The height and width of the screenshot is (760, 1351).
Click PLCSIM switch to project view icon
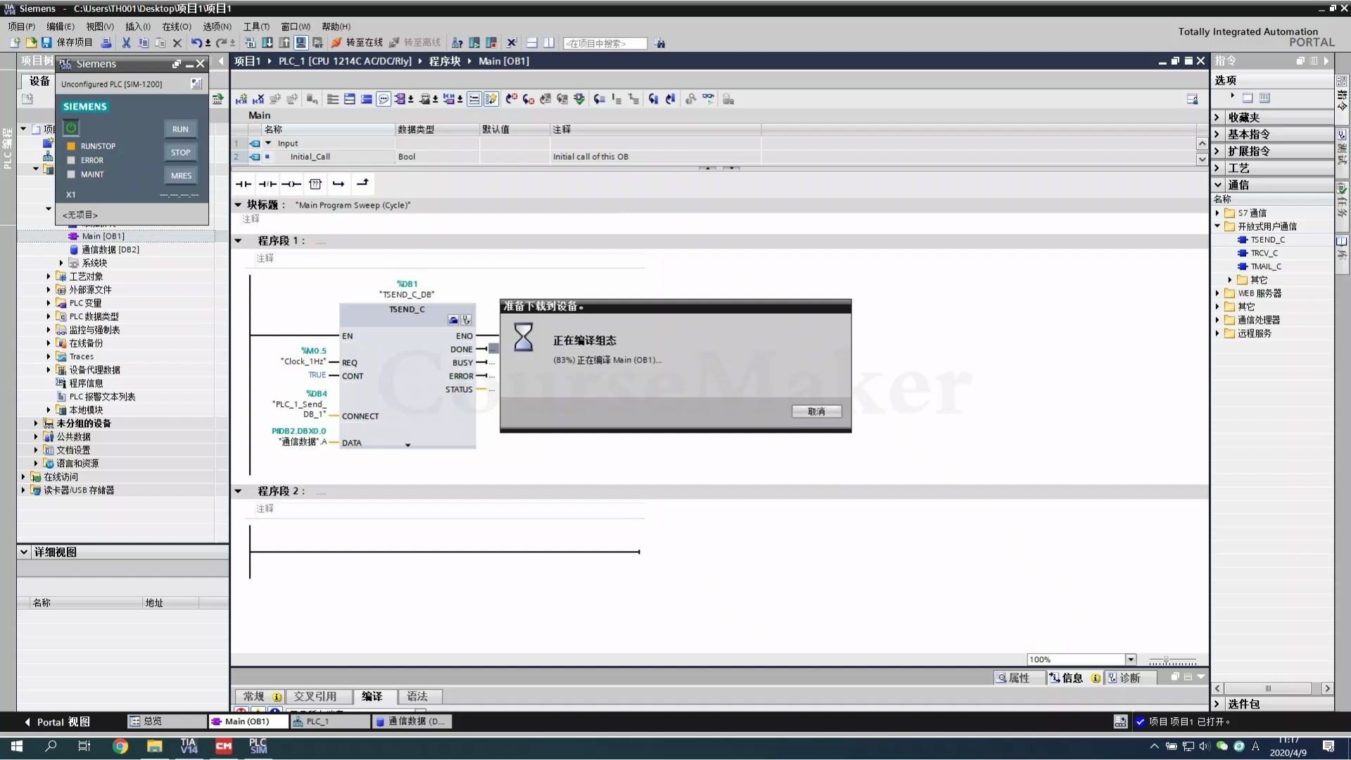(x=196, y=84)
